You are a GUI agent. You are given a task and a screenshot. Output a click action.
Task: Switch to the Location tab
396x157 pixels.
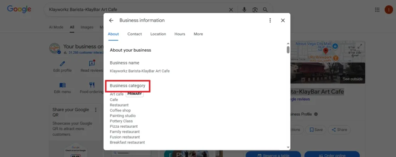click(x=158, y=34)
